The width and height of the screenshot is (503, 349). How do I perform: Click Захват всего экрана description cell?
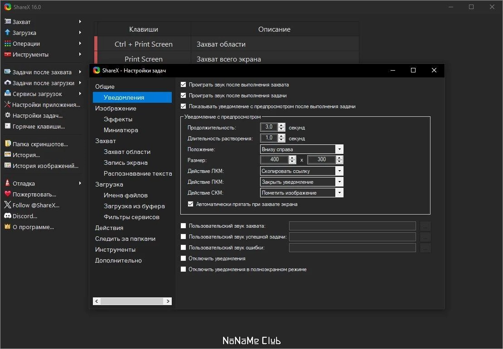point(275,59)
